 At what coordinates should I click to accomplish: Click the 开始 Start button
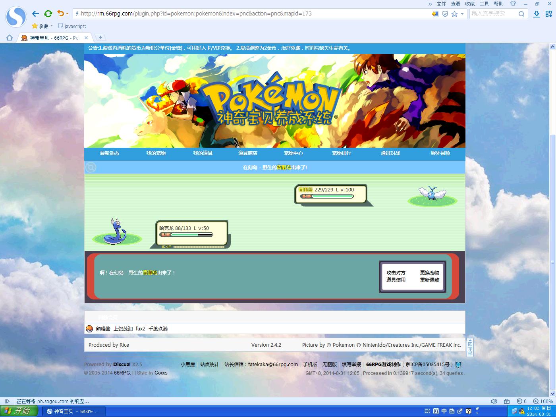[x=19, y=411]
